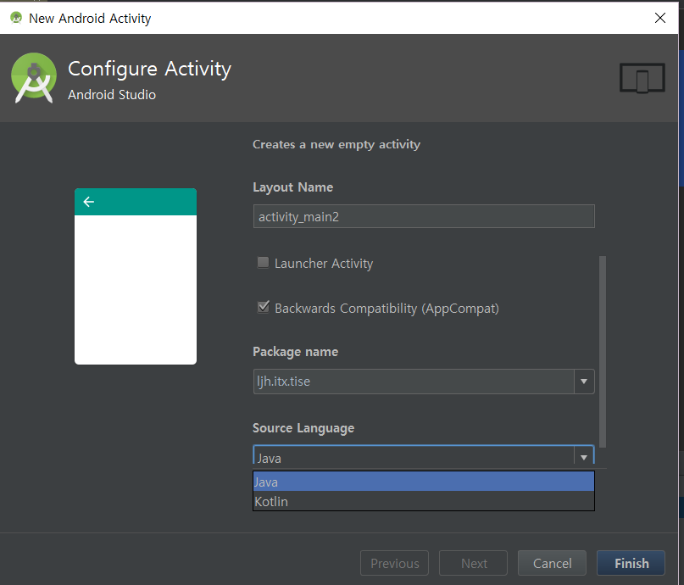
Task: Edit the Layout Name field activity_main2
Action: [x=424, y=216]
